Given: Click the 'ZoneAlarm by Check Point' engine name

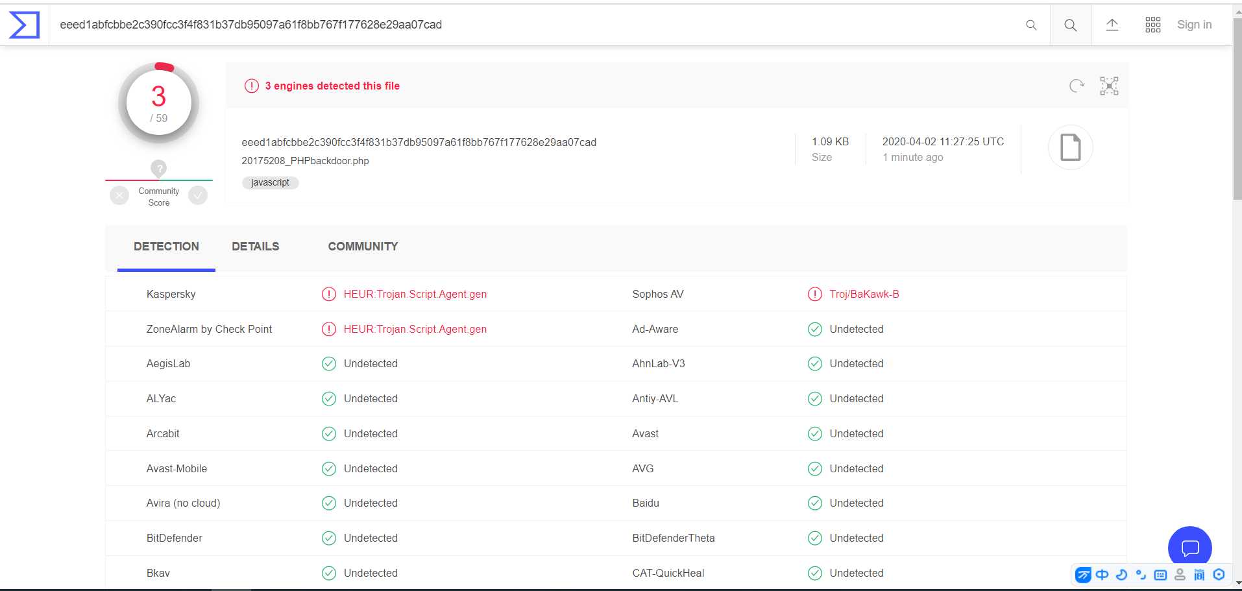Looking at the screenshot, I should [209, 329].
